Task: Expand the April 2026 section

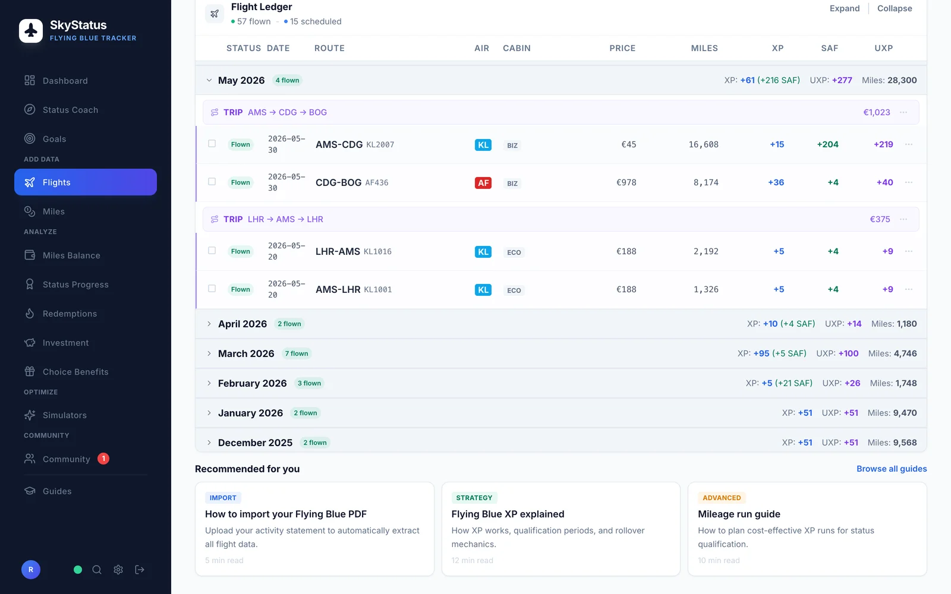Action: (x=209, y=324)
